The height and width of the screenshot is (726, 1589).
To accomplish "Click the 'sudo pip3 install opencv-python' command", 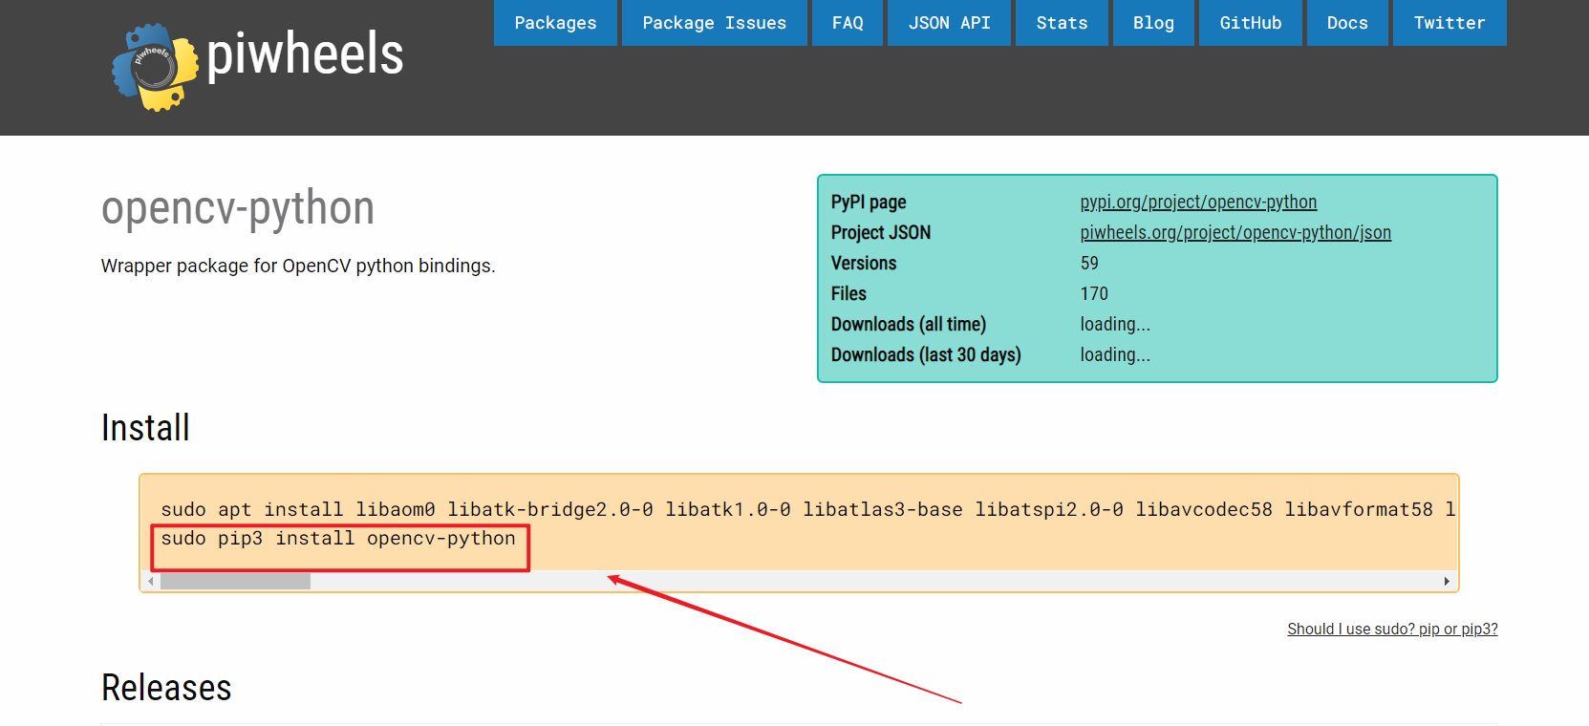I will click(x=338, y=538).
